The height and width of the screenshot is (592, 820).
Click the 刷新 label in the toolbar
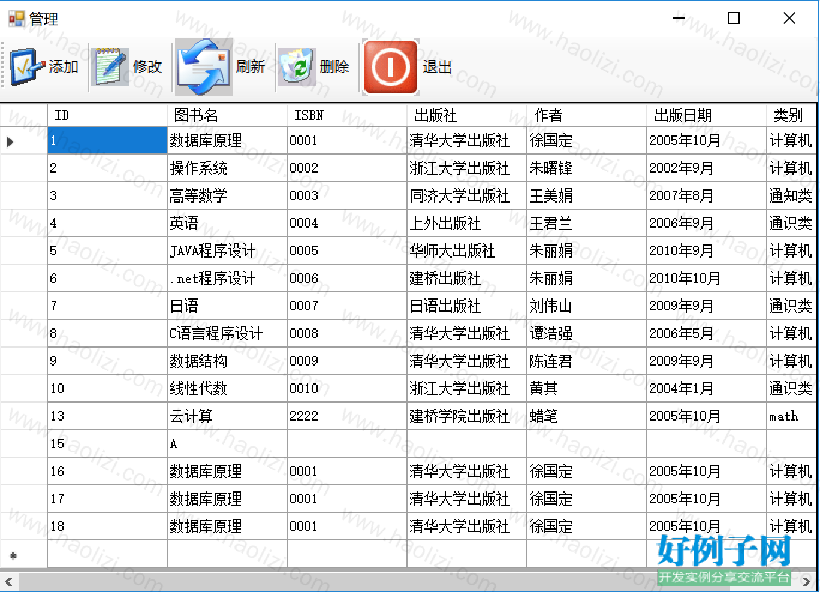tap(250, 67)
